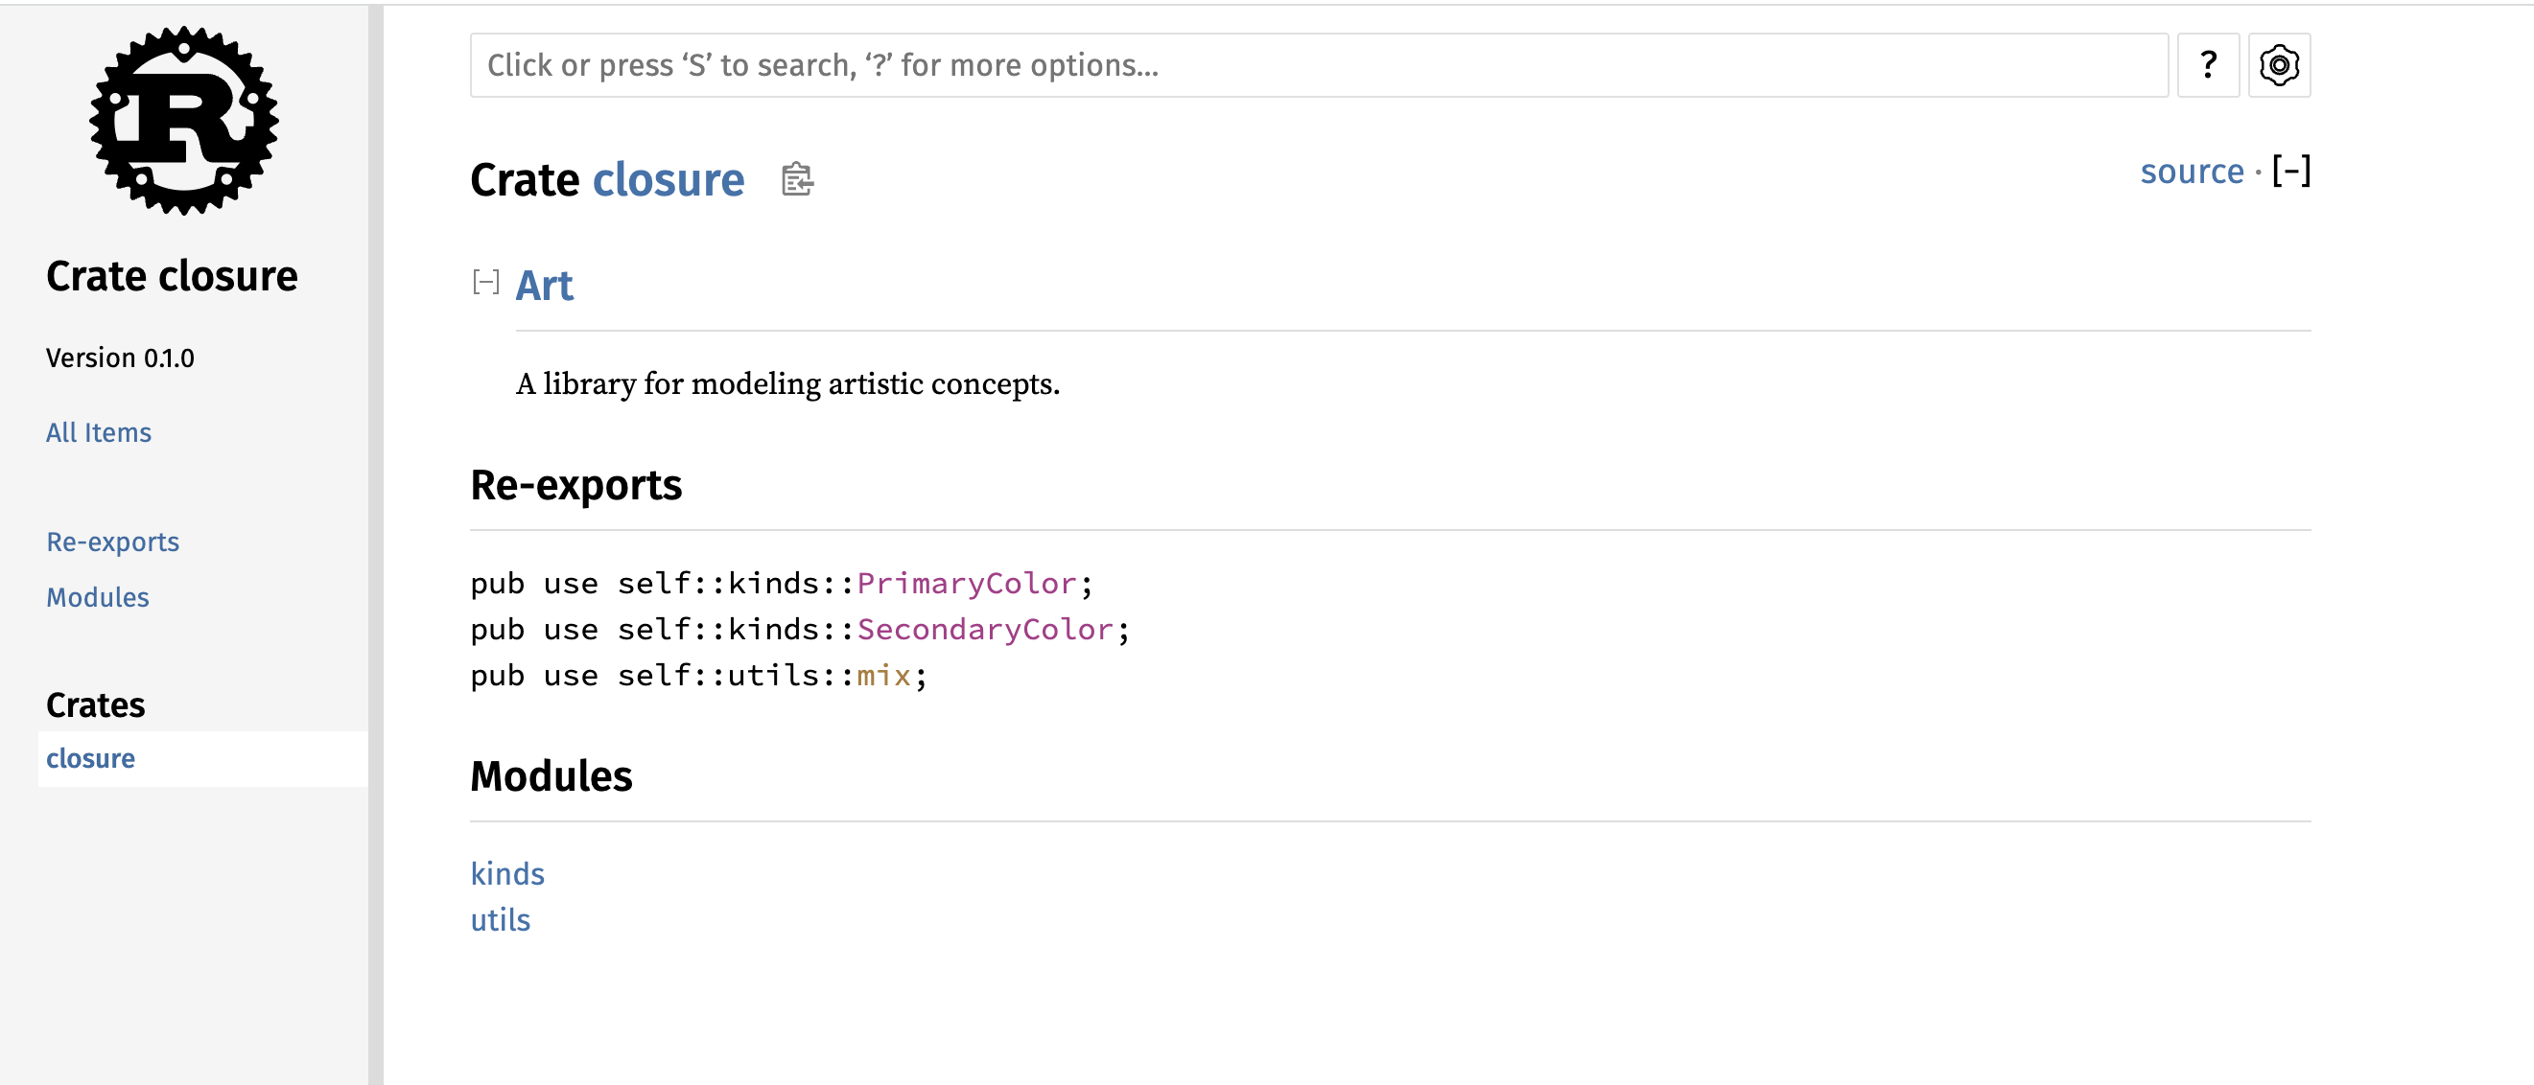Viewport: 2534px width, 1085px height.
Task: Click the closure link in the crate heading
Action: [x=668, y=180]
